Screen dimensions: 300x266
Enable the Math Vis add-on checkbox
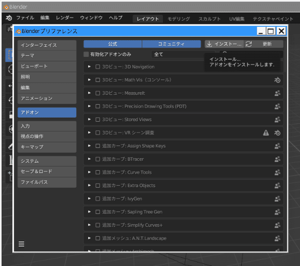(x=98, y=80)
